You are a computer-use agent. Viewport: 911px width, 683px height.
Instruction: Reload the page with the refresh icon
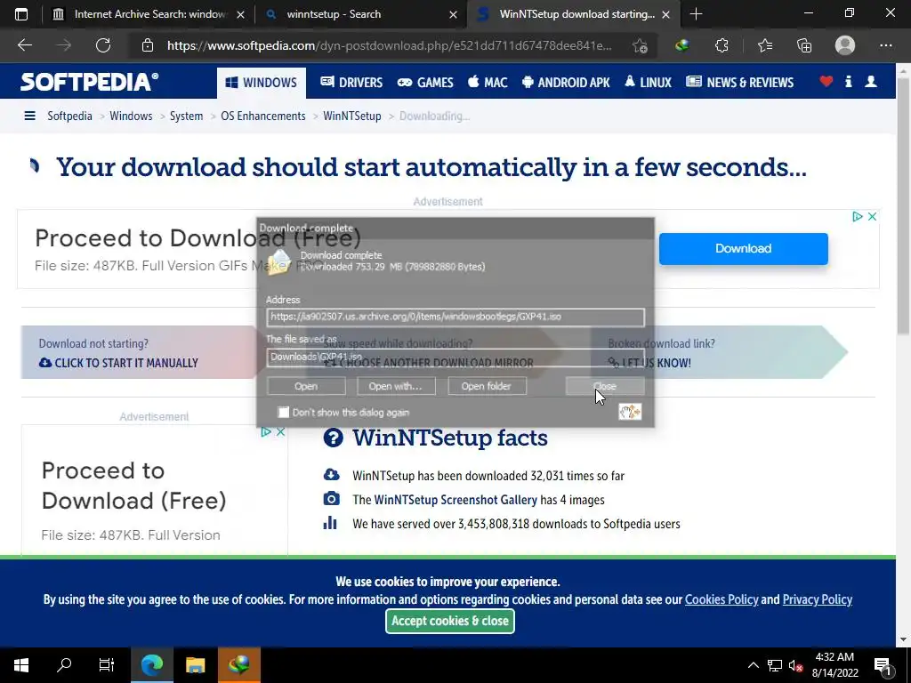pos(103,45)
